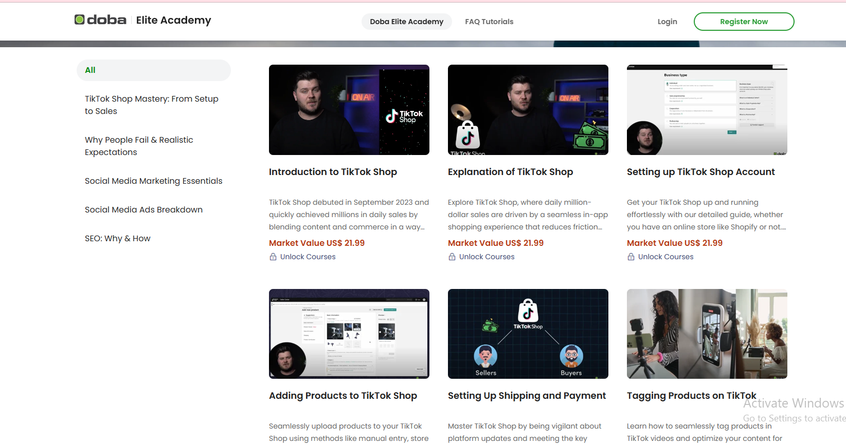Click description starting 'TikTok Shop debuted in September'

click(349, 215)
